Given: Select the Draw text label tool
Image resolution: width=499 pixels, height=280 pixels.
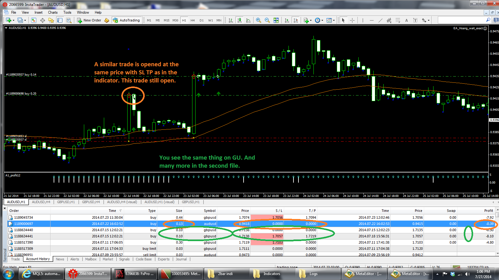Looking at the screenshot, I should coord(415,20).
